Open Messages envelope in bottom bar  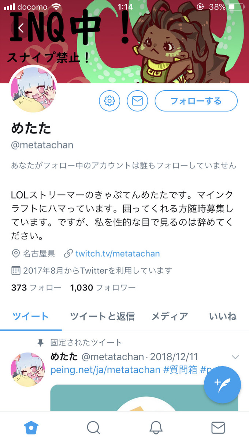click(x=218, y=427)
